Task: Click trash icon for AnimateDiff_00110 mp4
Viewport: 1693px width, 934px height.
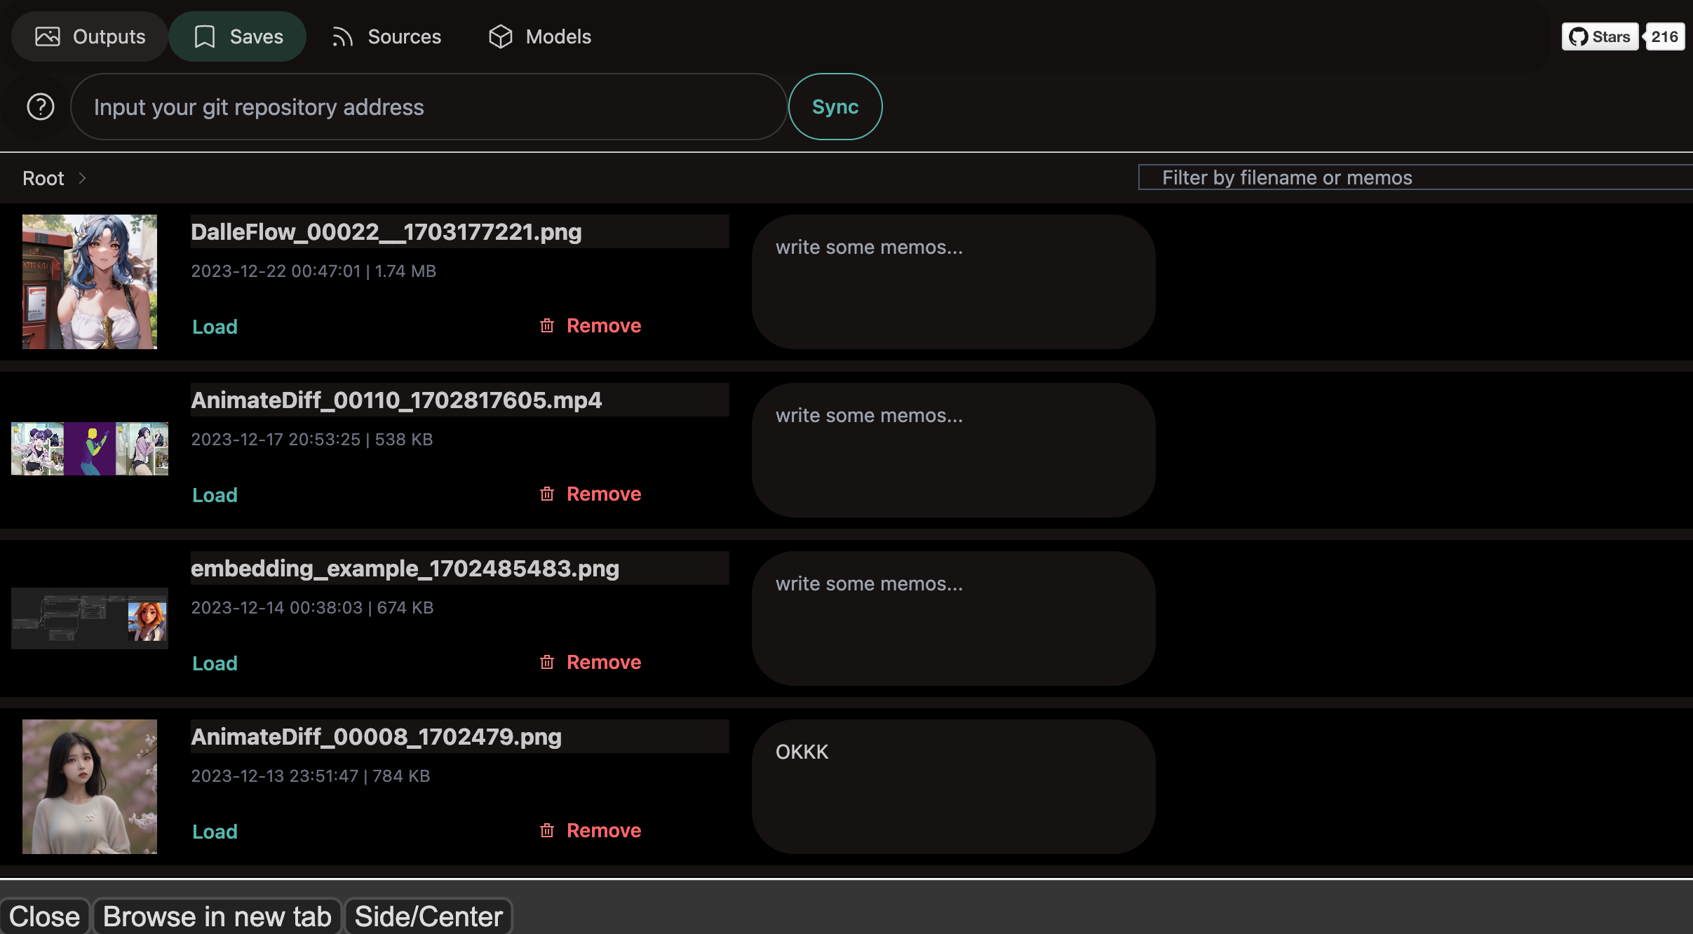Action: click(547, 494)
